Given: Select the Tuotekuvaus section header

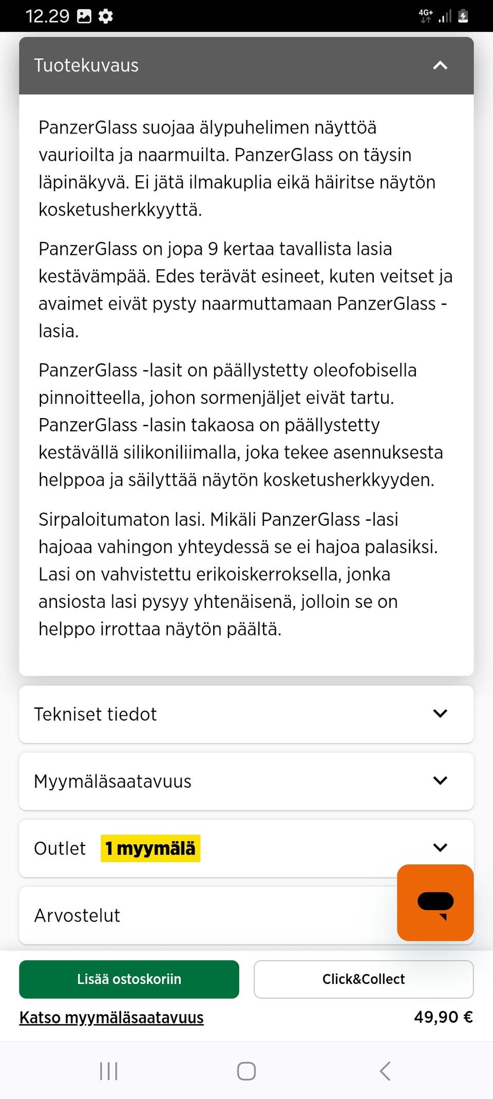Looking at the screenshot, I should click(x=86, y=65).
